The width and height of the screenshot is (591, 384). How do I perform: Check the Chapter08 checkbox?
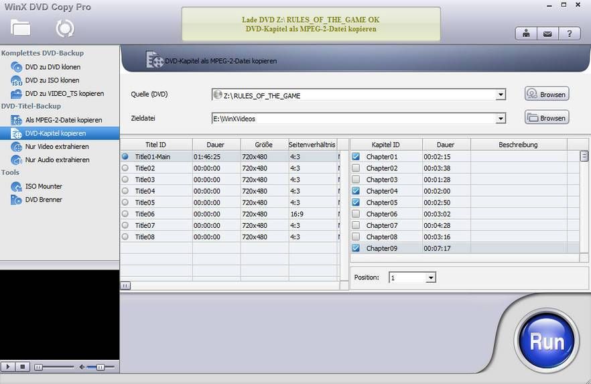point(356,237)
